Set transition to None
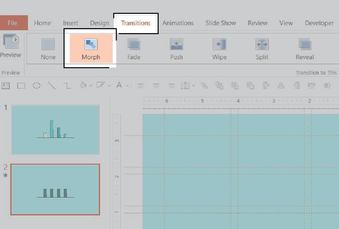Screen dimensions: 339x229 point(48,49)
